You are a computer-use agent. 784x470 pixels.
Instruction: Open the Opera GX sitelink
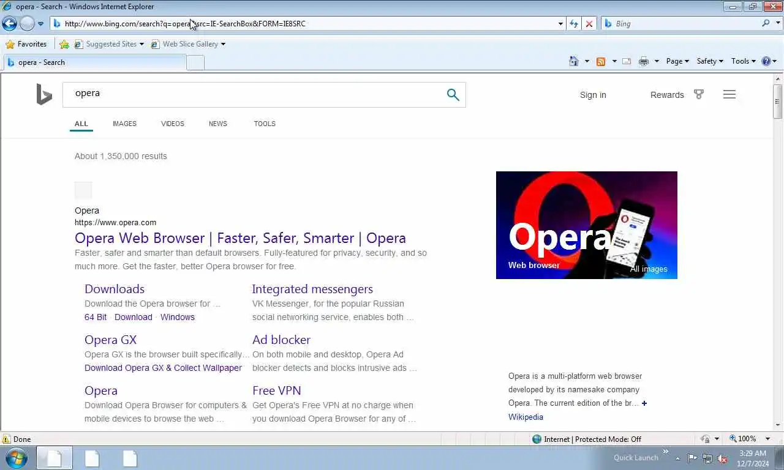coord(110,340)
